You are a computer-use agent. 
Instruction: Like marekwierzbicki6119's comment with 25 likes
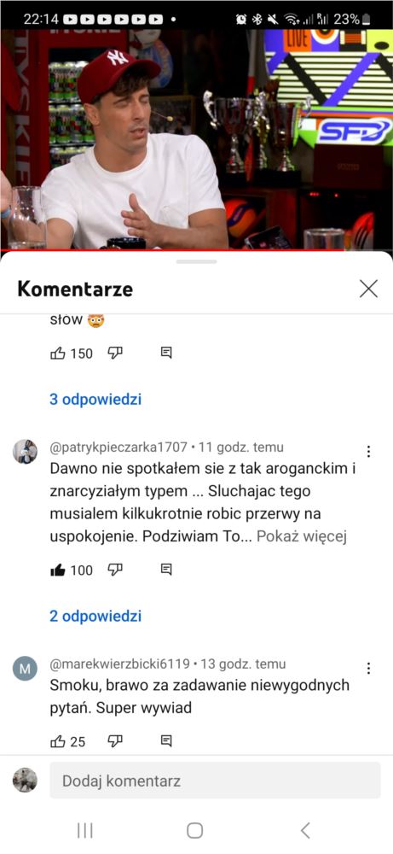58,741
